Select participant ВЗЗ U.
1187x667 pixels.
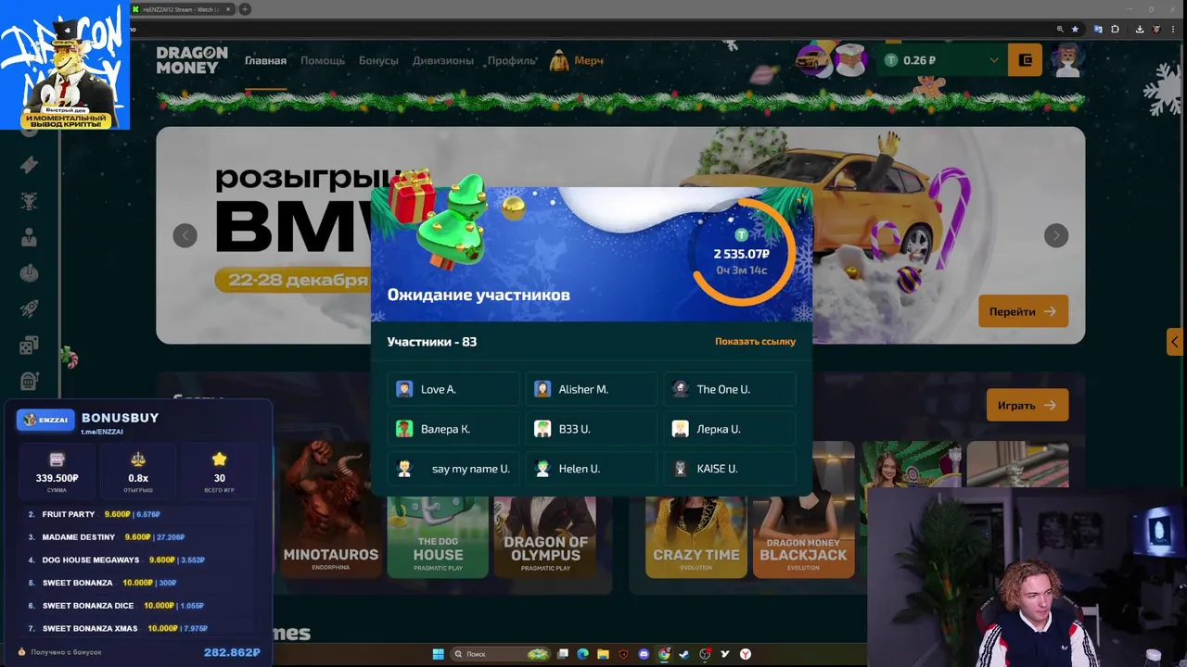pyautogui.click(x=591, y=429)
